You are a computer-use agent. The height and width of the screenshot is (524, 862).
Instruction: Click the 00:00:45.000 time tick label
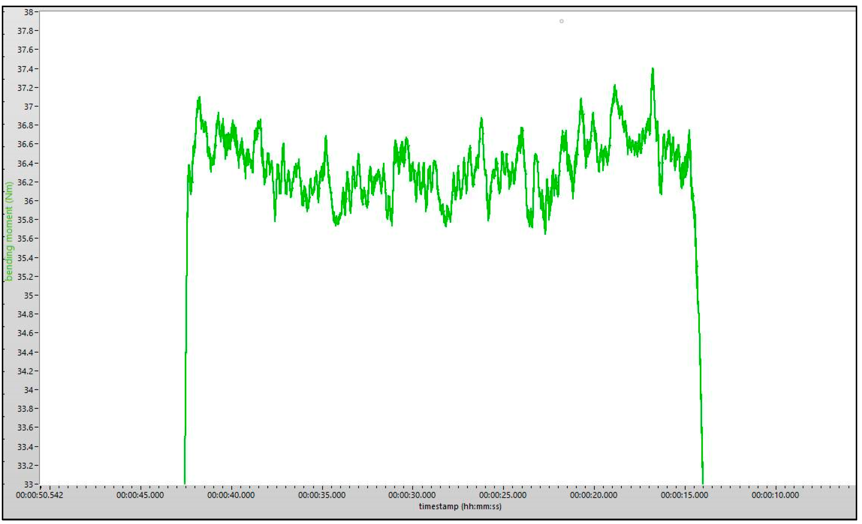[140, 495]
